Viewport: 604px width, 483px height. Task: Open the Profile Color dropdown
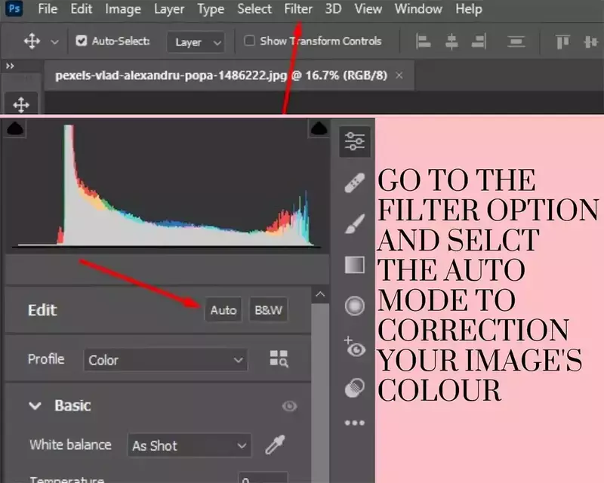tap(165, 360)
